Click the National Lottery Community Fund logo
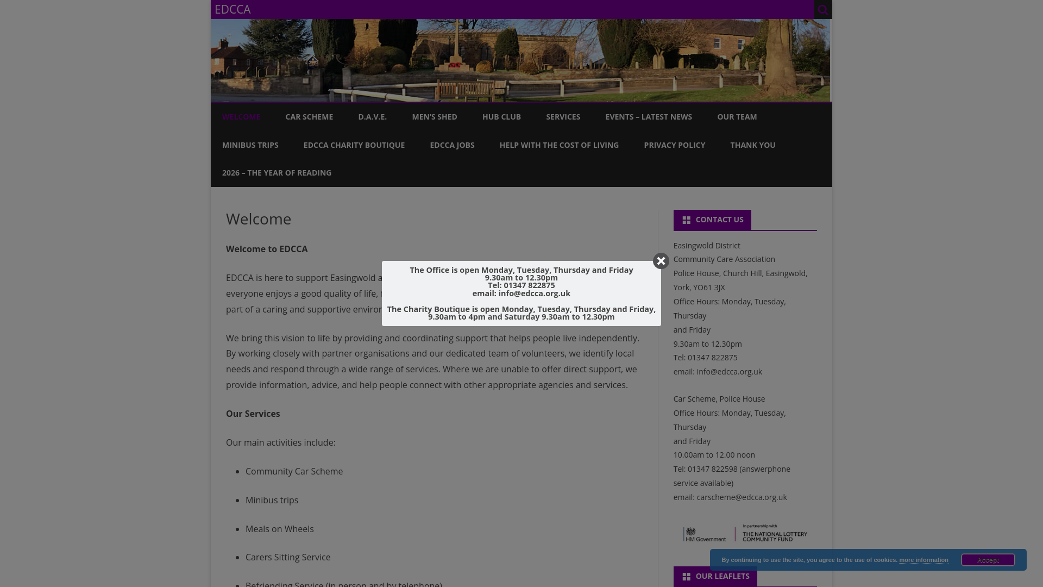 [x=775, y=533]
